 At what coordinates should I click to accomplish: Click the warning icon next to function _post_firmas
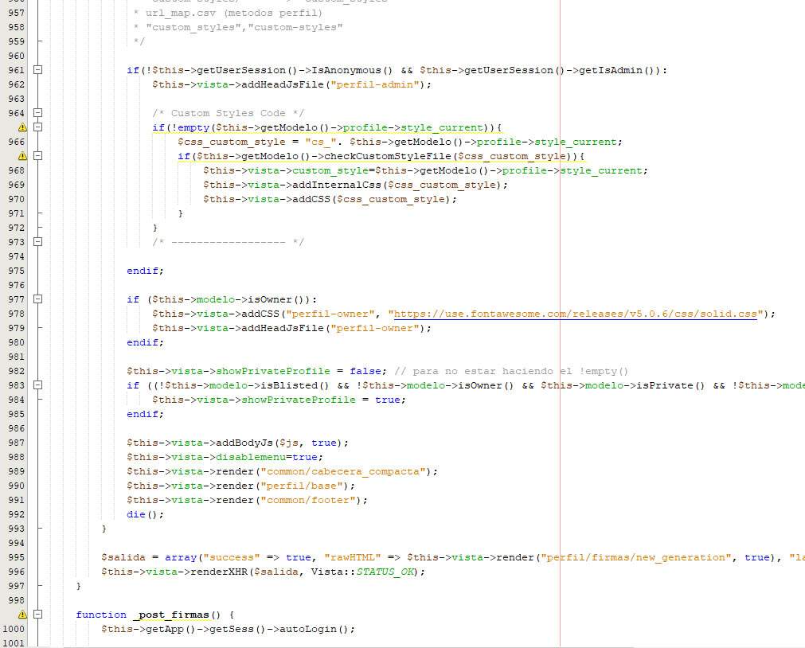pos(22,615)
